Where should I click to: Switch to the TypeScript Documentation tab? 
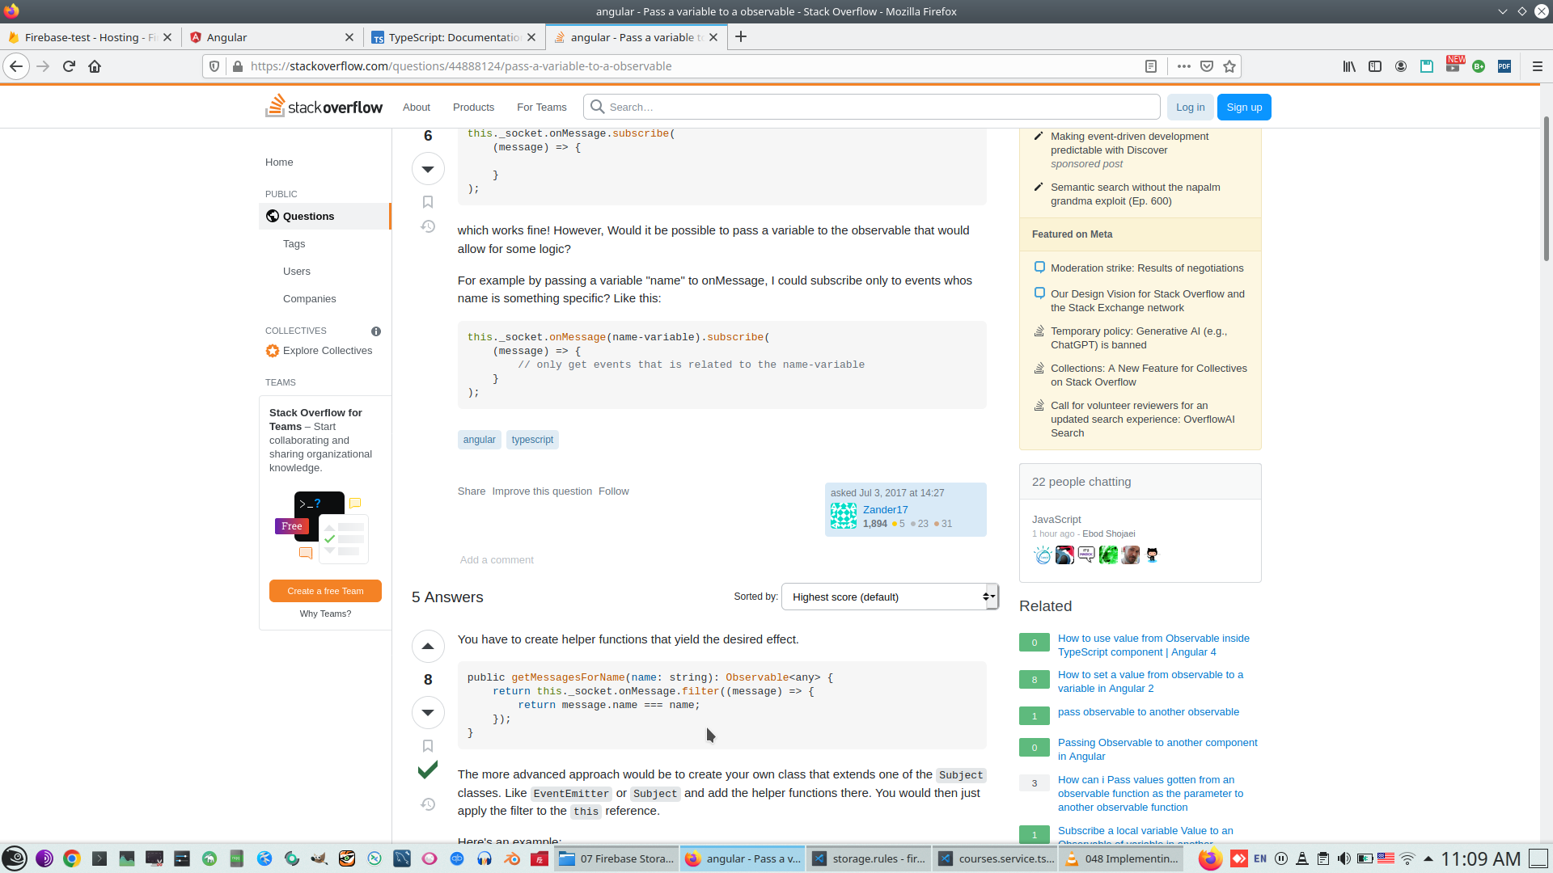click(453, 37)
